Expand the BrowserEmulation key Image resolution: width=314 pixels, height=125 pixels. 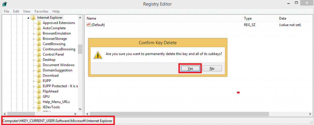pos(34,33)
